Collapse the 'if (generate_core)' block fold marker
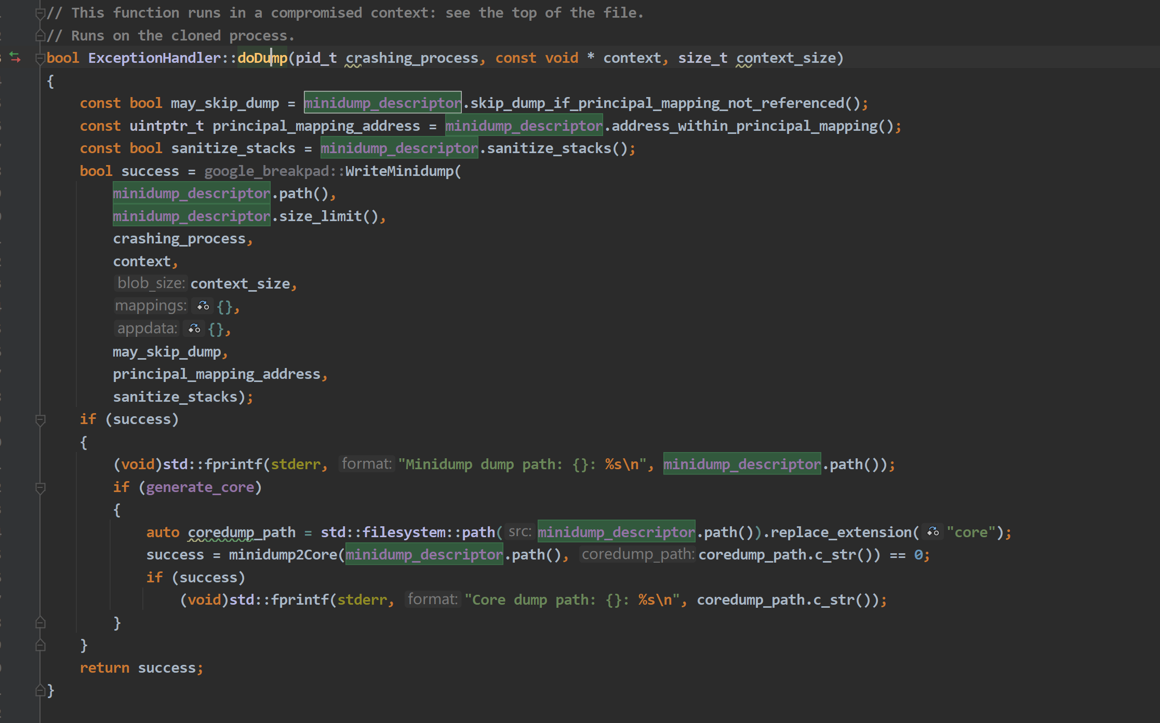 (40, 487)
